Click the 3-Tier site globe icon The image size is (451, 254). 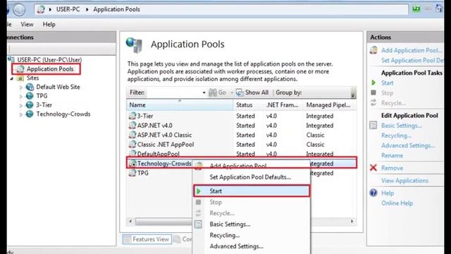point(30,105)
